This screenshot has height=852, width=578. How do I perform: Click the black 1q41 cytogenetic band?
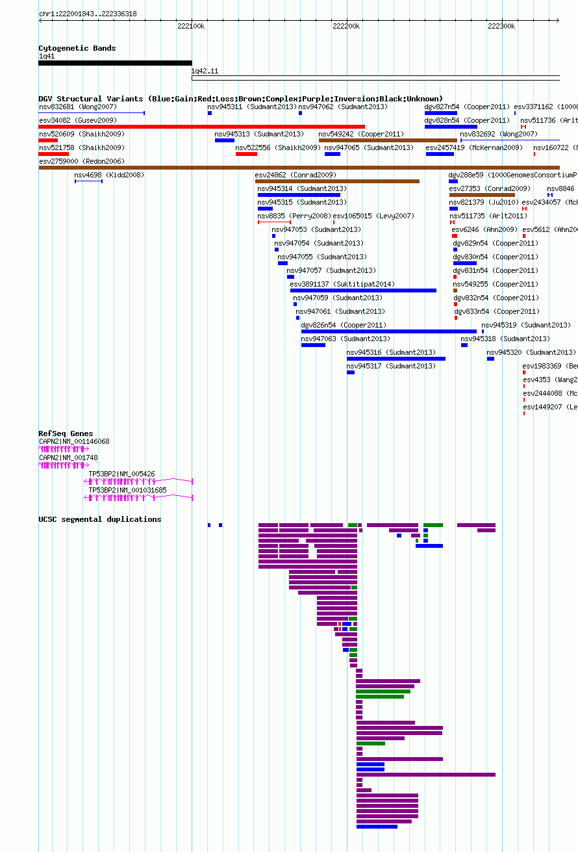click(116, 63)
